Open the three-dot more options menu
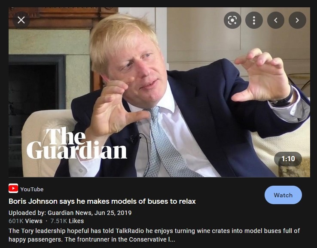The width and height of the screenshot is (317, 248). click(x=254, y=20)
